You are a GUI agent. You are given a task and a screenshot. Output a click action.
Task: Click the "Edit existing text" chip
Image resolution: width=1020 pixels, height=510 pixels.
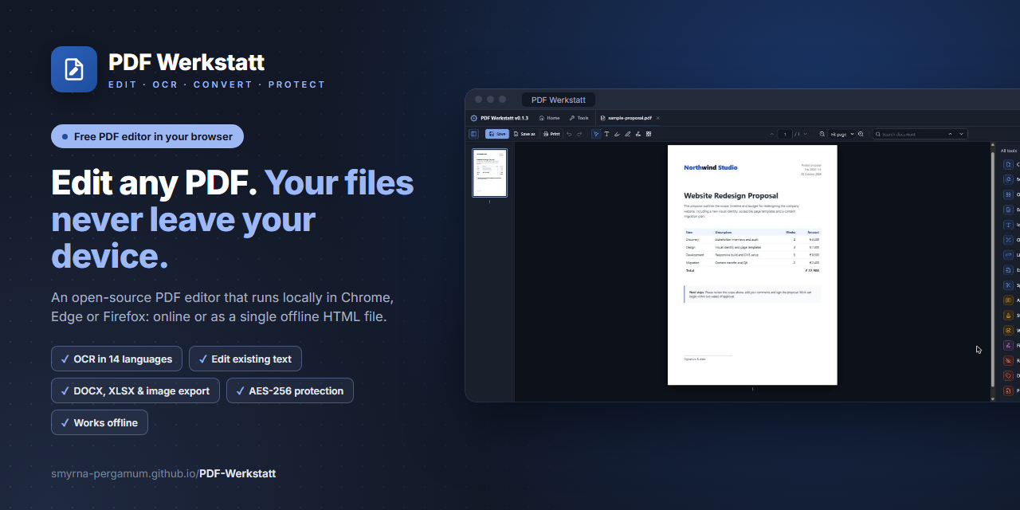(245, 359)
